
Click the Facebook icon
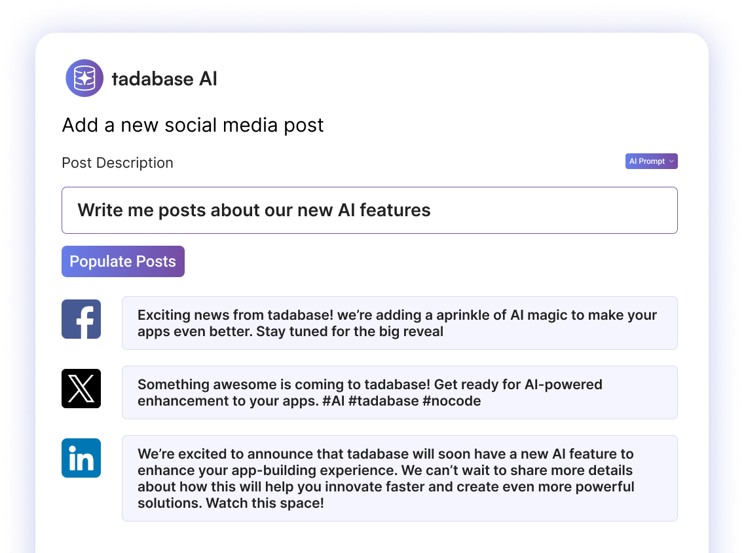(81, 319)
